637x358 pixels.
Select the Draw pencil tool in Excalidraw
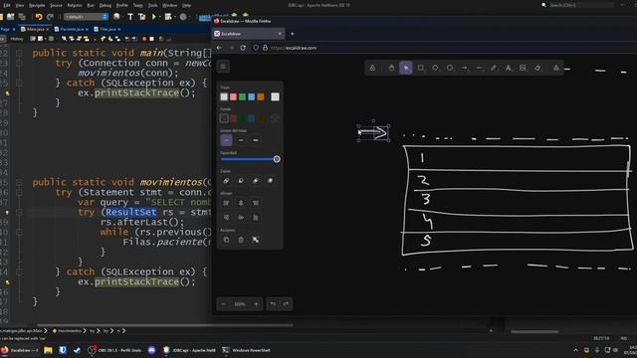click(x=494, y=68)
